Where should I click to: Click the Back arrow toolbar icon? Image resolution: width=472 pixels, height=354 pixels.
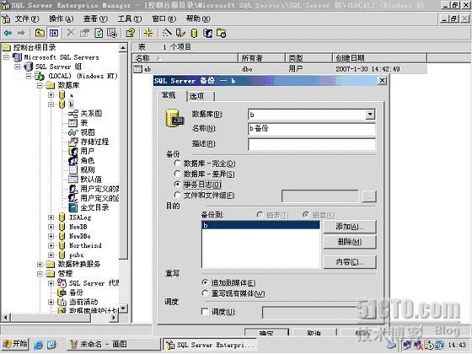pos(8,33)
